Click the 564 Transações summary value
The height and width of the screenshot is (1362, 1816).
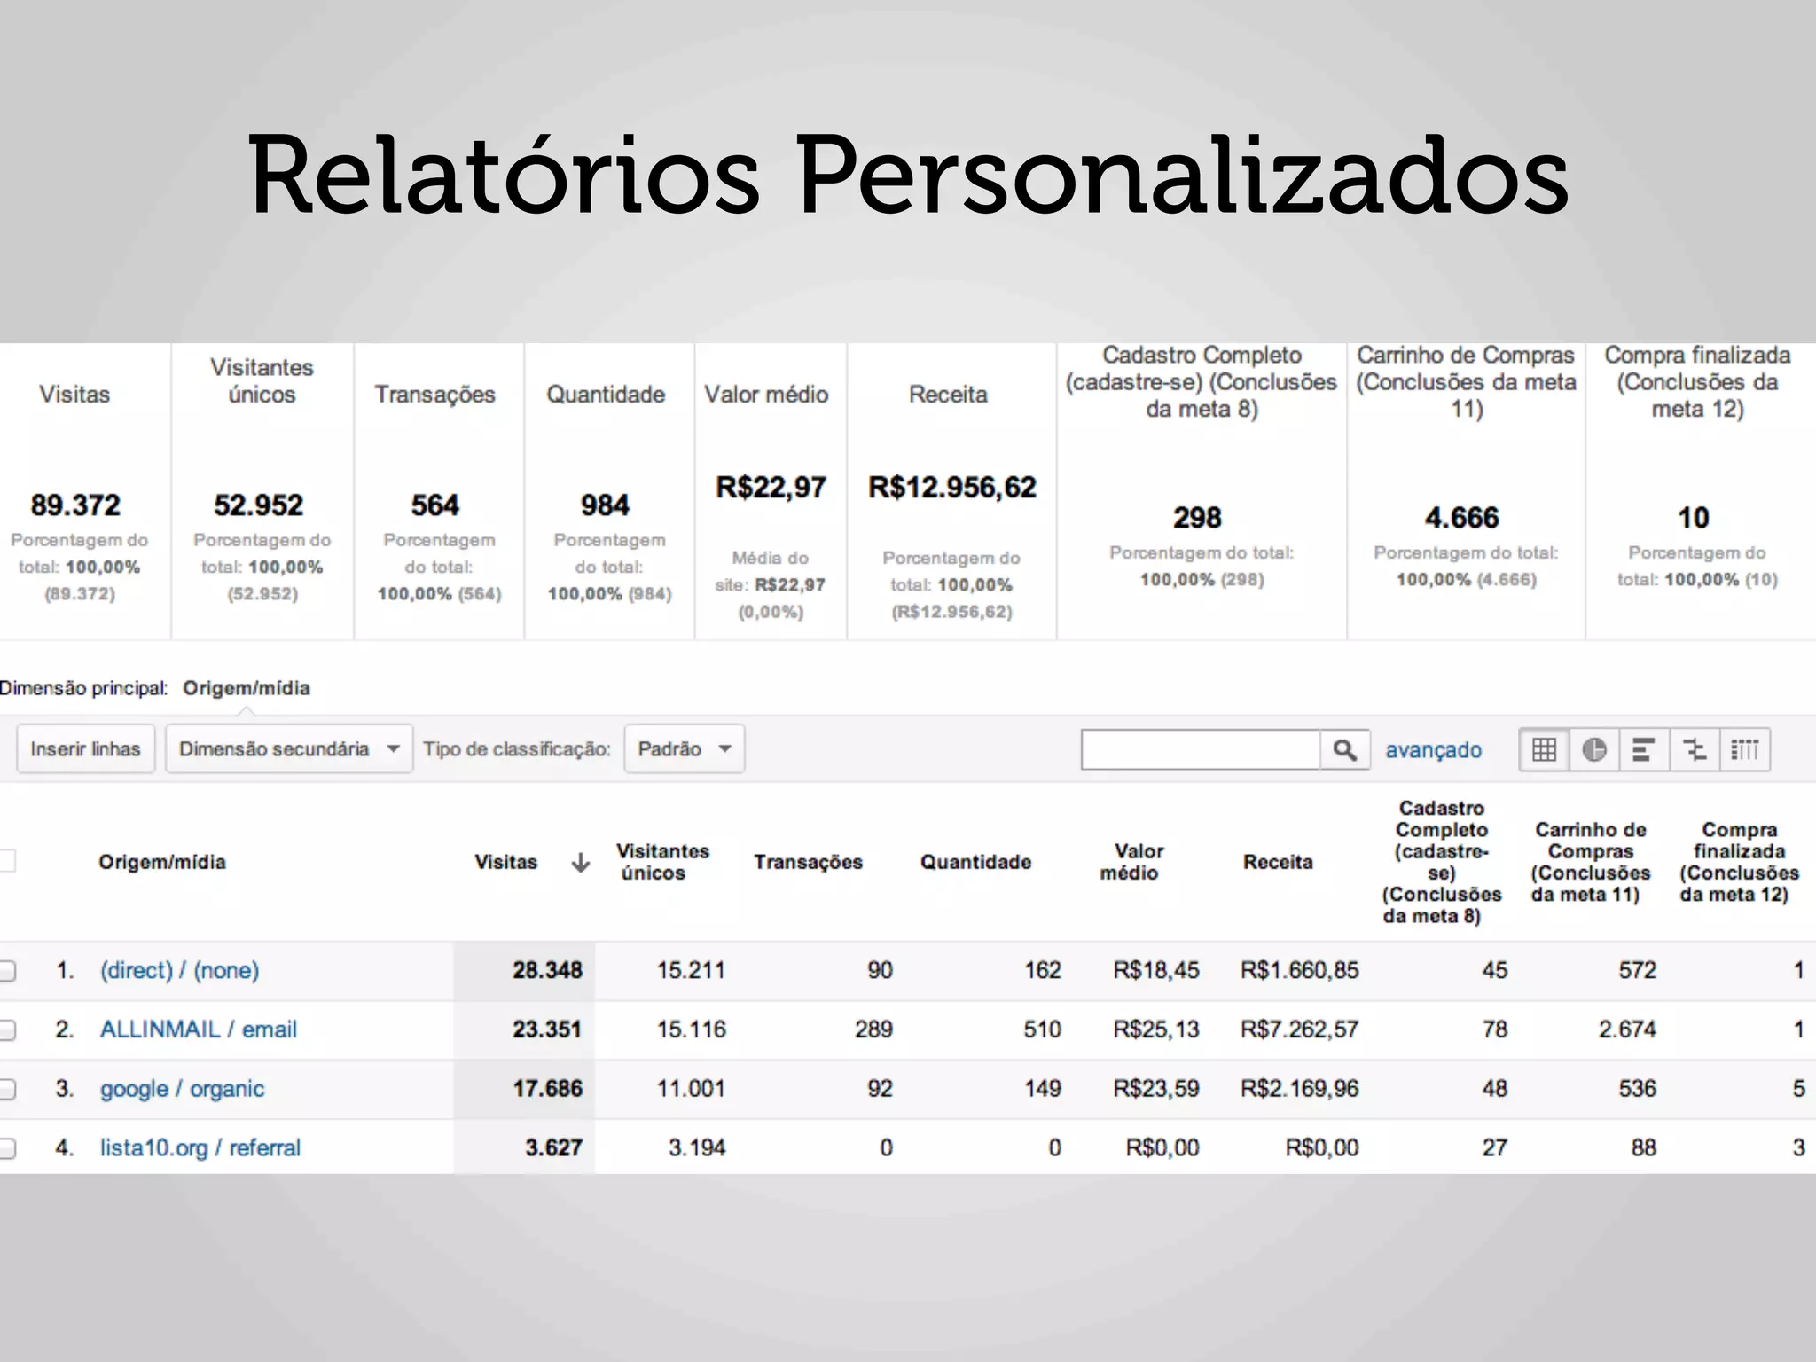point(434,505)
